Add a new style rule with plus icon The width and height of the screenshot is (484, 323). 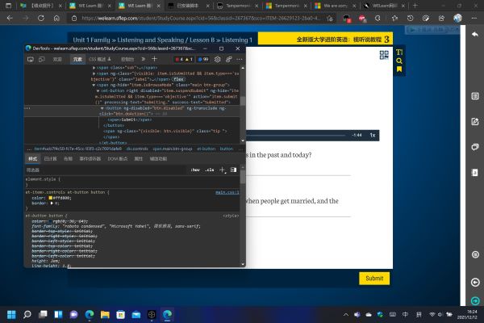pyautogui.click(x=223, y=170)
